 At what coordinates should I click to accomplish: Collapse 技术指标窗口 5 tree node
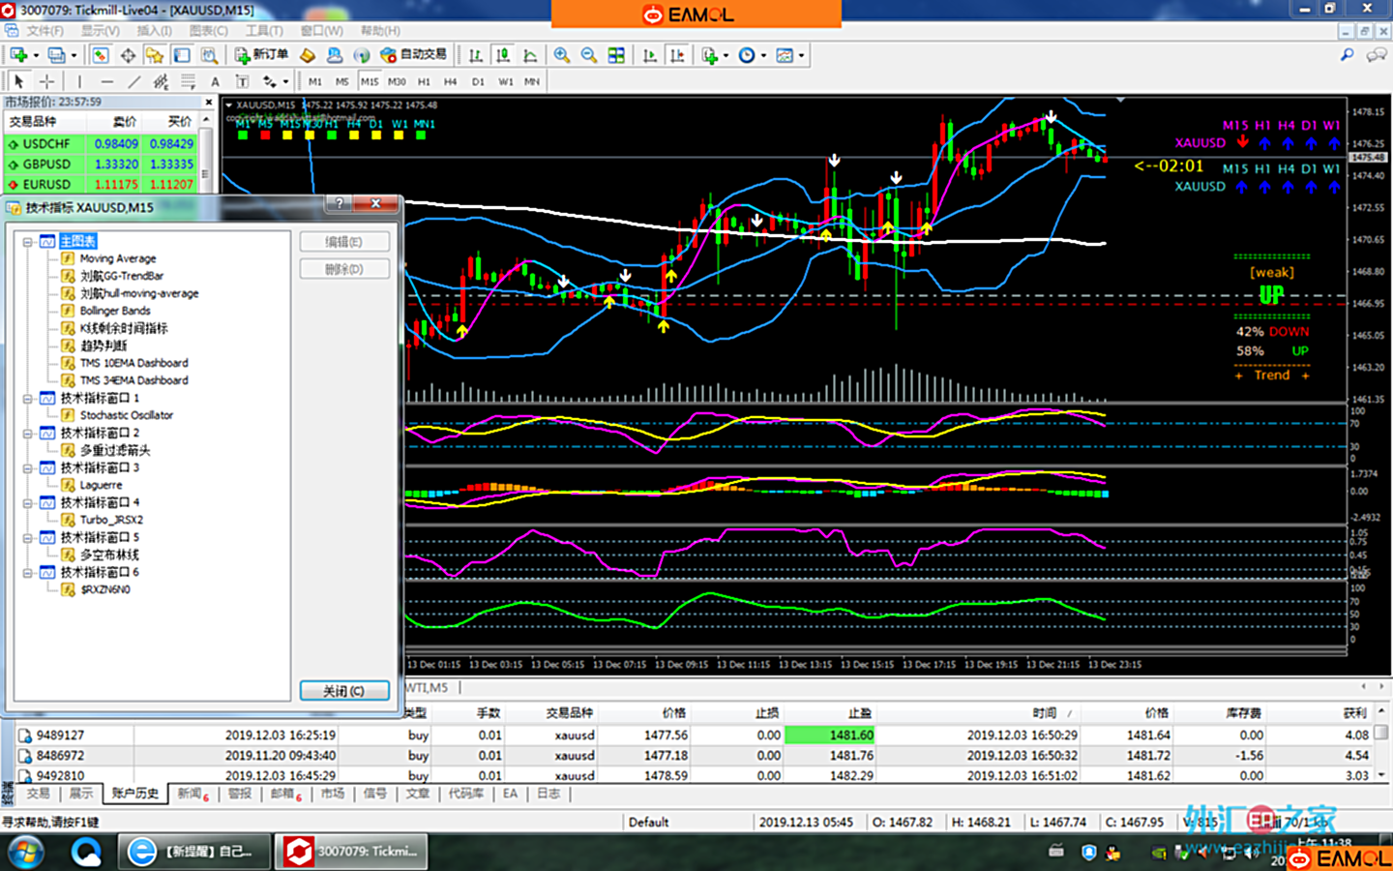point(27,537)
